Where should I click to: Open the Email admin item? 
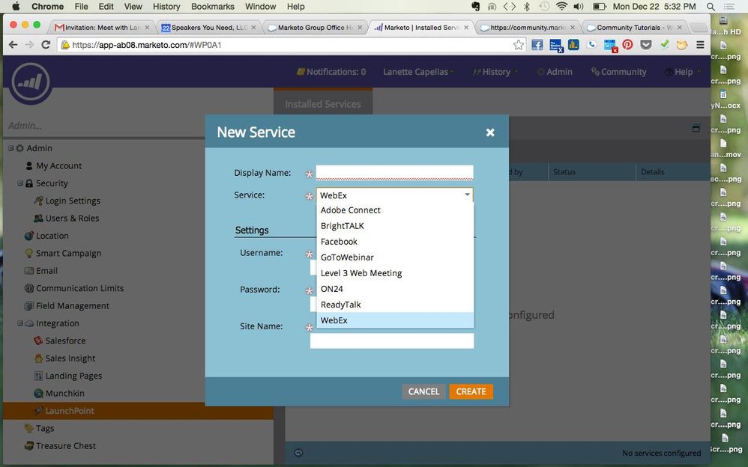tap(46, 271)
